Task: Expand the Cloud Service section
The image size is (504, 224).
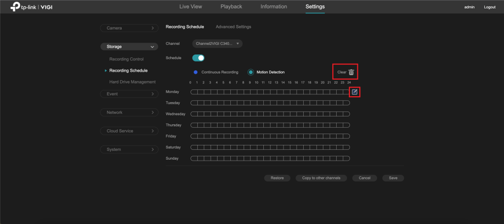Action: point(129,131)
